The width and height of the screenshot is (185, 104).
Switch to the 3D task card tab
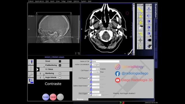[x=156, y=60]
